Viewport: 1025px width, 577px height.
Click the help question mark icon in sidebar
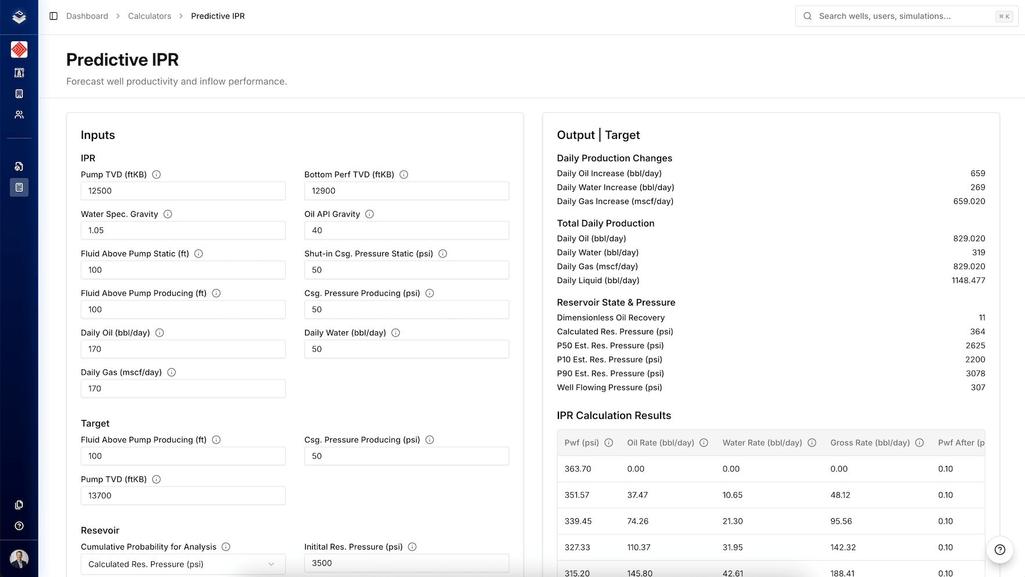tap(19, 526)
